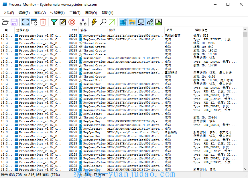248x178 pixels.
Task: Click the green Jump To arrow icon
Action: (x=112, y=22)
